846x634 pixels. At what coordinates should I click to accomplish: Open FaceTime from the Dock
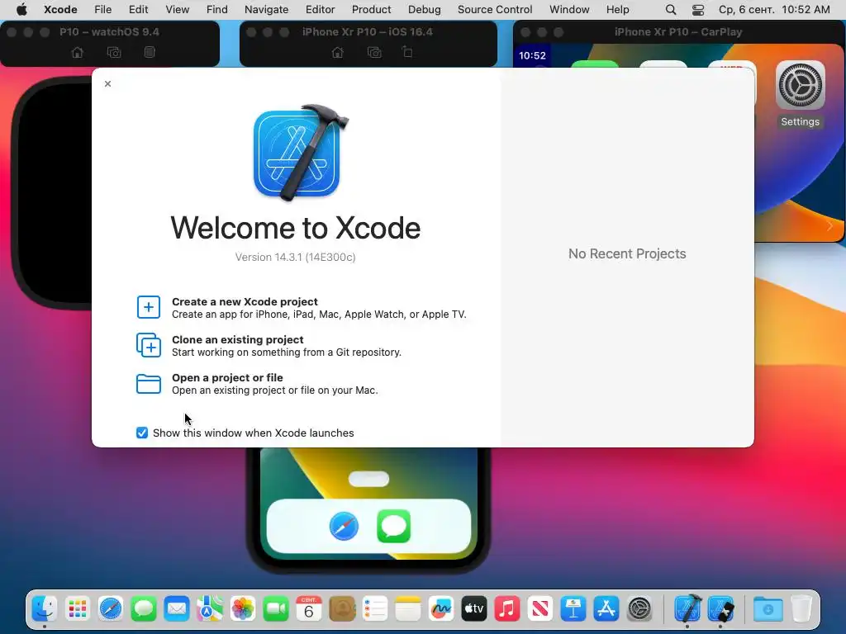coord(276,609)
